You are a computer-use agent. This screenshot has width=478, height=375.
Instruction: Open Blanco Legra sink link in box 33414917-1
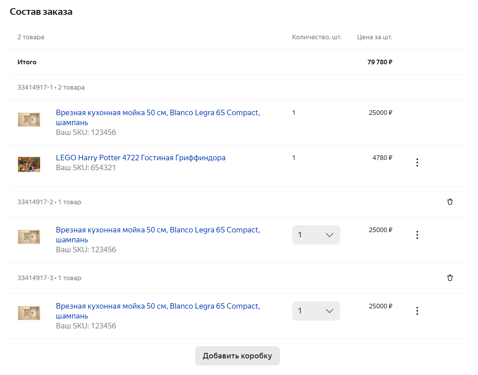click(x=158, y=113)
